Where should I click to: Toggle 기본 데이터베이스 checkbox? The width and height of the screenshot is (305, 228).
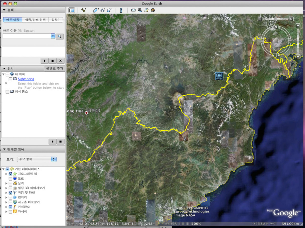coord(7,169)
